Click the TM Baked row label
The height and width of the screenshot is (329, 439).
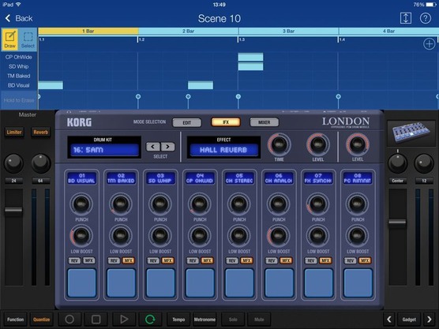pyautogui.click(x=18, y=76)
